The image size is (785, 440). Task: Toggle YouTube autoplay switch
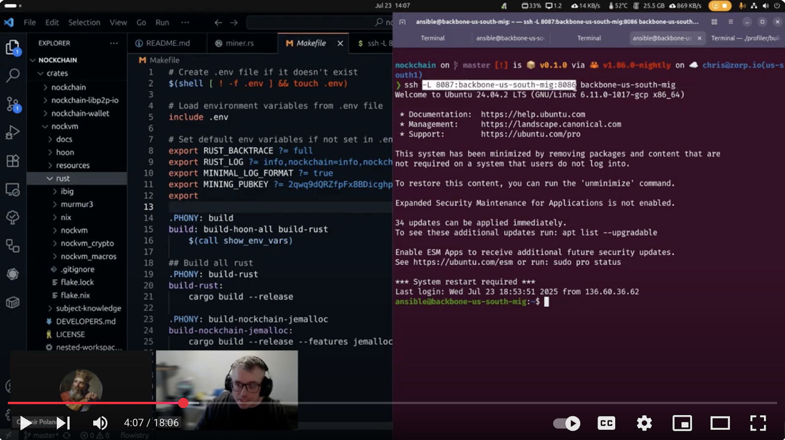pyautogui.click(x=567, y=423)
